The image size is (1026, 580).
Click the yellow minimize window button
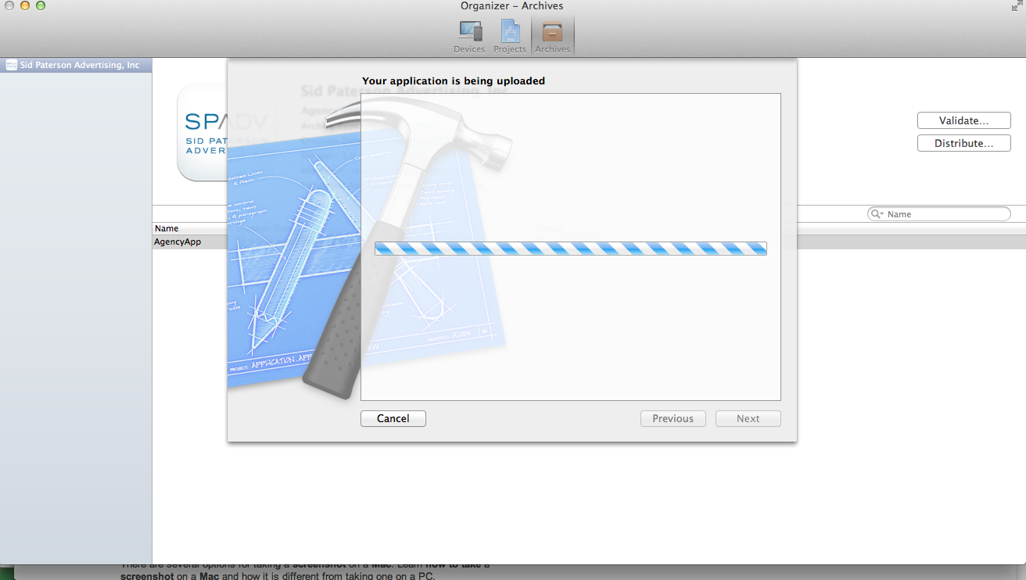[x=25, y=5]
